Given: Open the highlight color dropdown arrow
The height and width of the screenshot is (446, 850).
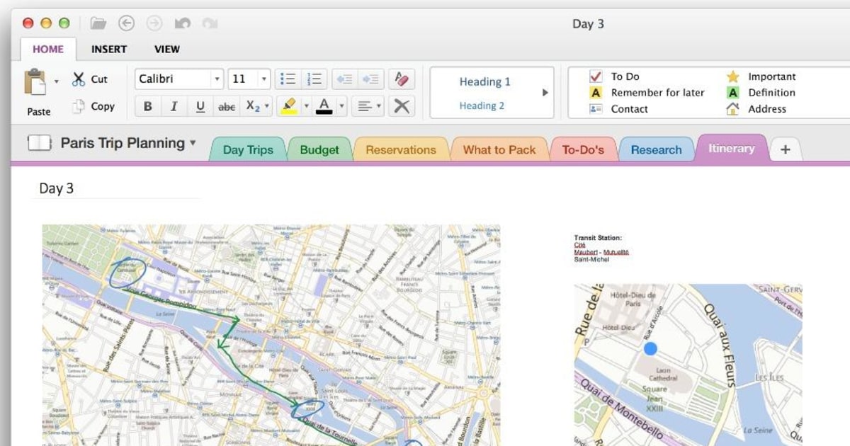Looking at the screenshot, I should click(306, 105).
